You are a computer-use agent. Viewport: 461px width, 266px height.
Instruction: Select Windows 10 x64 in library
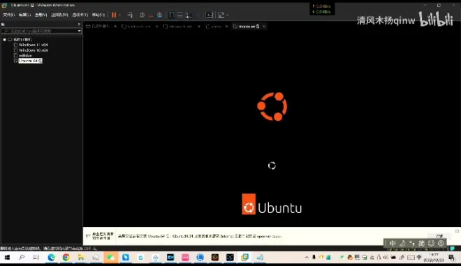[x=34, y=50]
